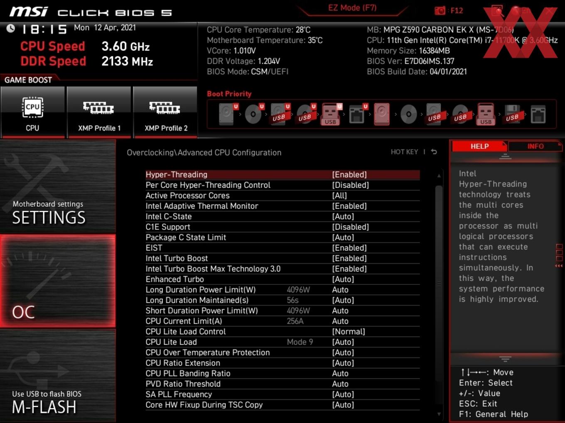Viewport: 565px width, 423px height.
Task: Open Long Duration Maintained(s) [Auto] dropdown
Action: point(343,300)
